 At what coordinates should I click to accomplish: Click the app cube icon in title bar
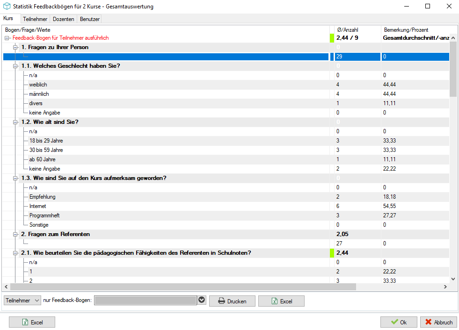[x=7, y=6]
